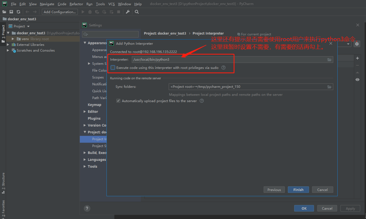Close the Add Python Interpreter dialog

[x=331, y=43]
